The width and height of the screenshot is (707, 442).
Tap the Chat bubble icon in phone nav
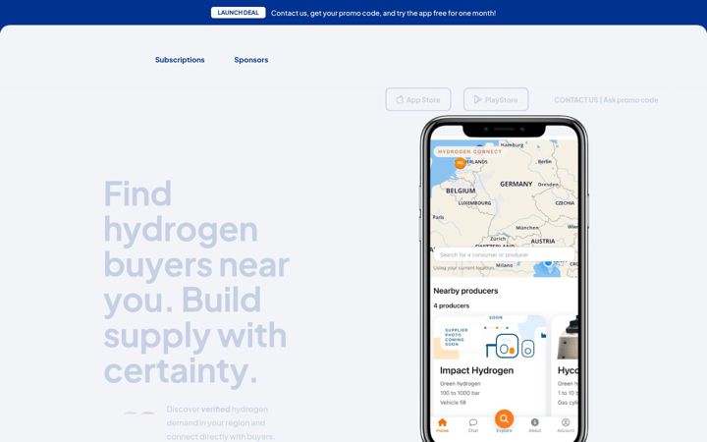tap(473, 422)
